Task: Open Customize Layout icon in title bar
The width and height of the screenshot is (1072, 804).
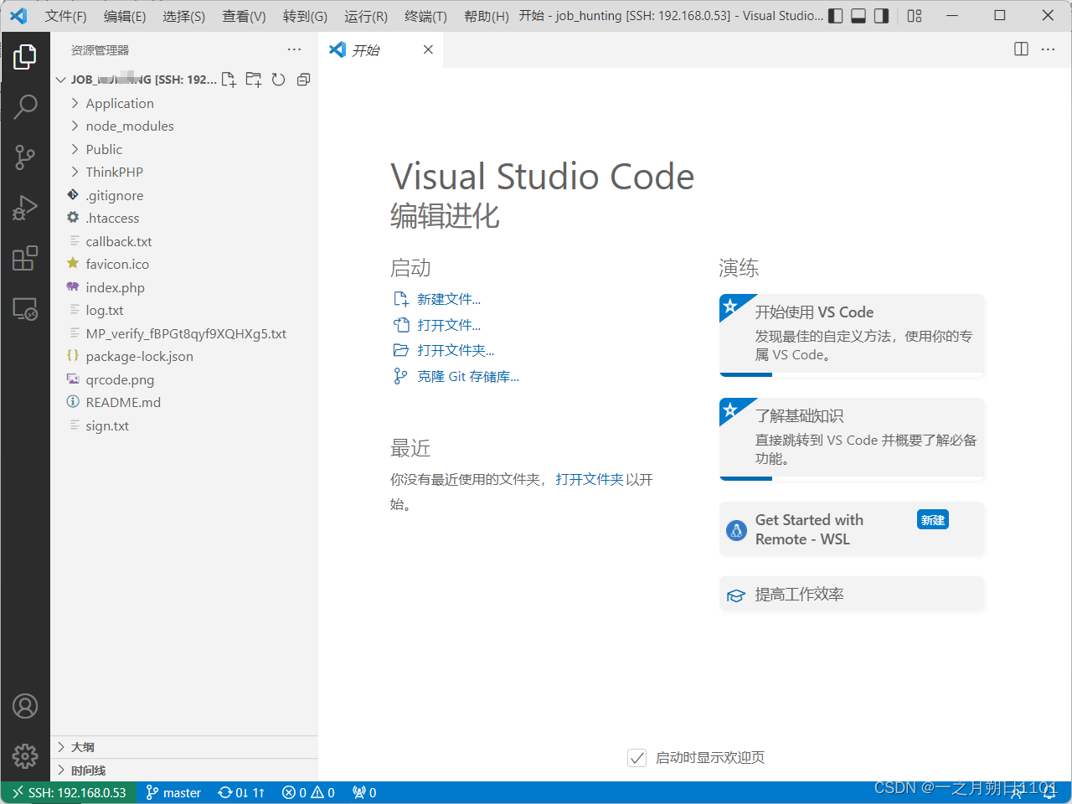Action: point(915,16)
